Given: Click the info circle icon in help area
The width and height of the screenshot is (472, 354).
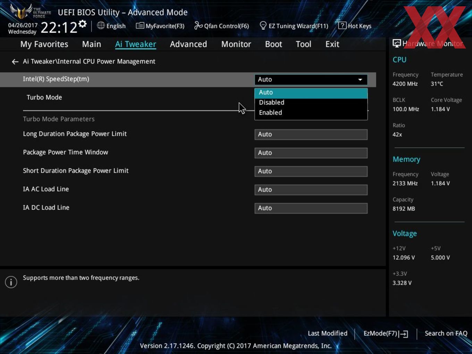Looking at the screenshot, I should pyautogui.click(x=11, y=282).
